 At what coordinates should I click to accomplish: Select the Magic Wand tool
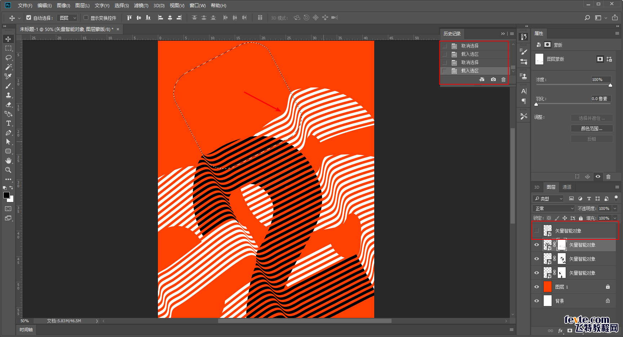[x=8, y=67]
